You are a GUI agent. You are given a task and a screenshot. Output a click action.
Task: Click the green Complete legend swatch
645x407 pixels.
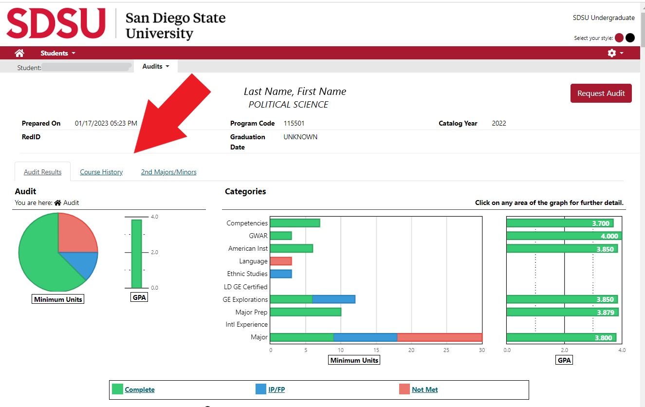[x=117, y=389]
